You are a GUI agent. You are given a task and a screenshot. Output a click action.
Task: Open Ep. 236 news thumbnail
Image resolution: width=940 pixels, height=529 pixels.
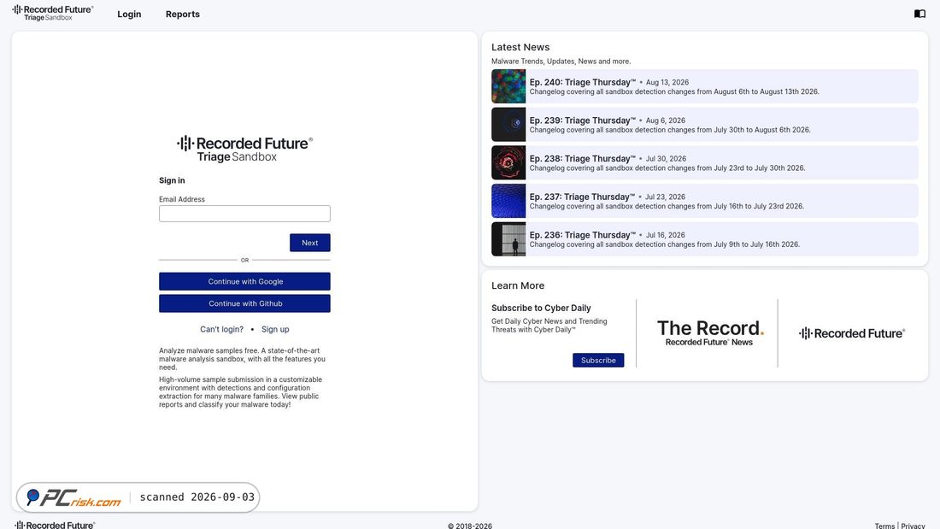[x=508, y=238]
